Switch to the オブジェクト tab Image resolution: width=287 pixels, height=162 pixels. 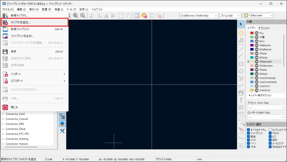(x=264, y=28)
